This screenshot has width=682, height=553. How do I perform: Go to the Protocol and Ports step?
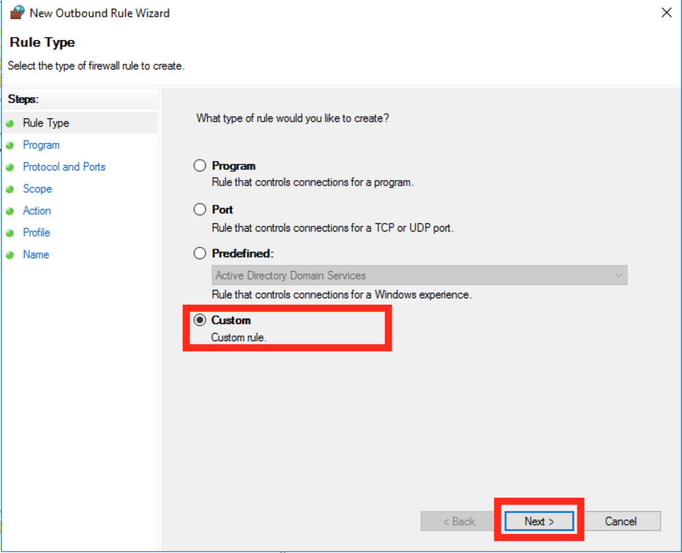[x=64, y=167]
